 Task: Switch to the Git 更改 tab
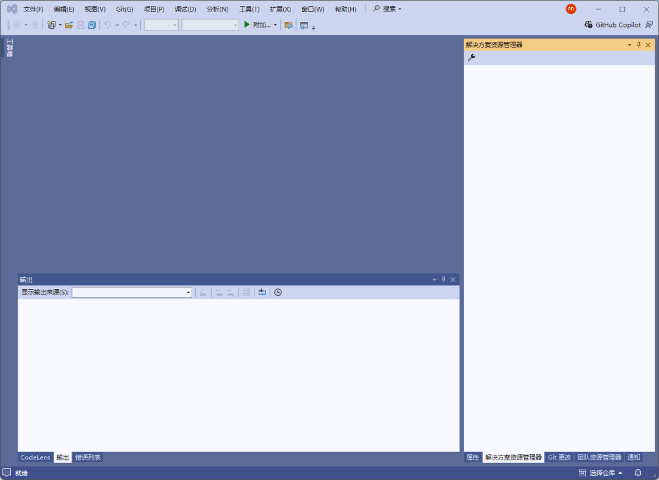click(560, 457)
